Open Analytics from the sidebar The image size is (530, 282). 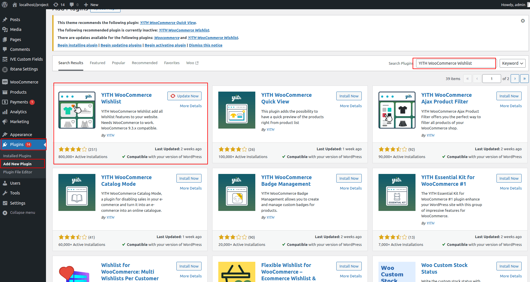tap(18, 112)
